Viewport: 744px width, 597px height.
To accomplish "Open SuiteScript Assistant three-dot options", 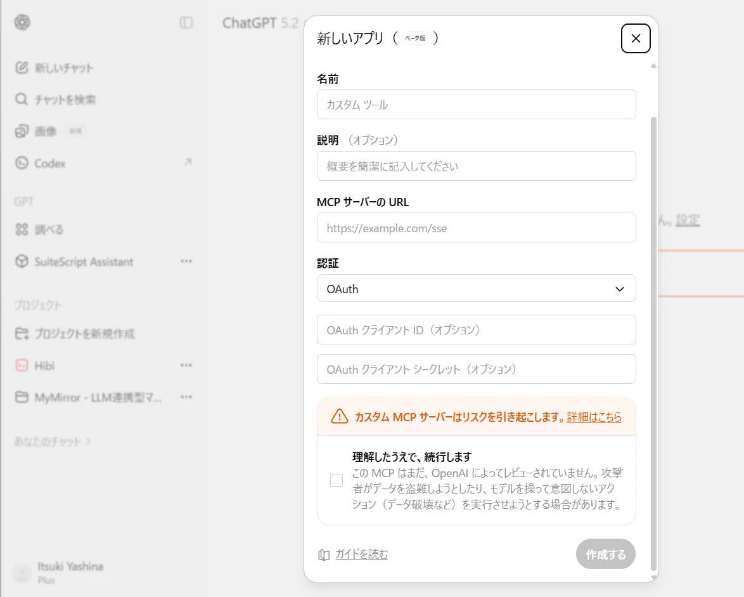I will (186, 261).
